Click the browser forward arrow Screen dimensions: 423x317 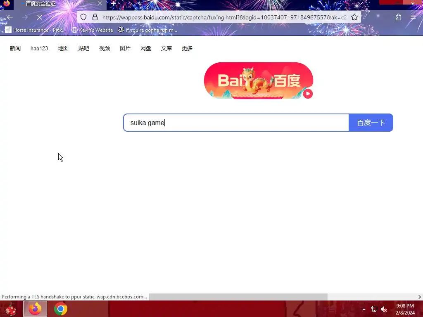(x=25, y=17)
